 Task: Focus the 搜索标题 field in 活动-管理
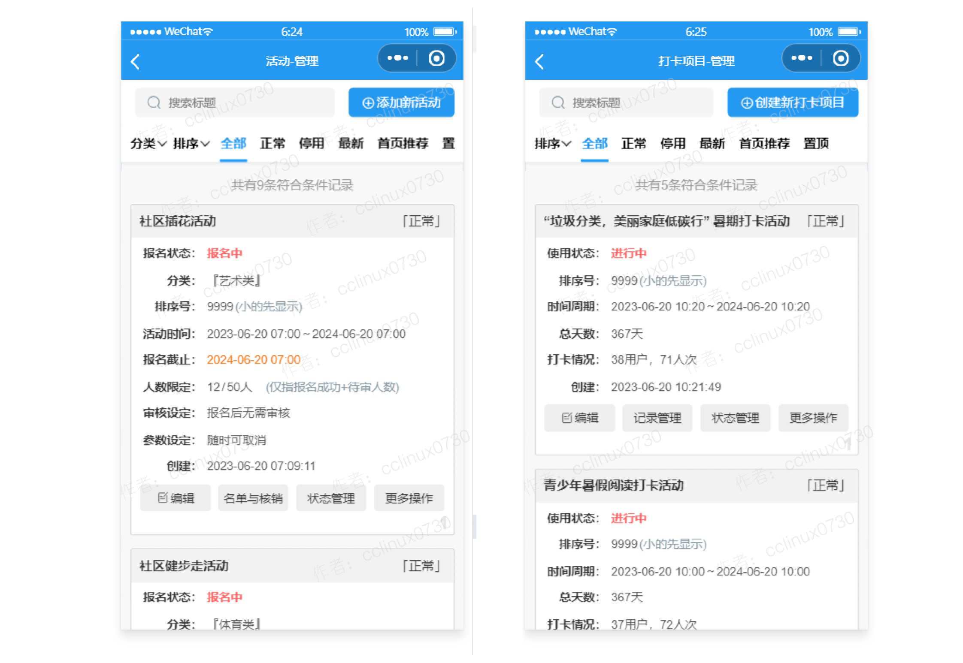coord(235,102)
